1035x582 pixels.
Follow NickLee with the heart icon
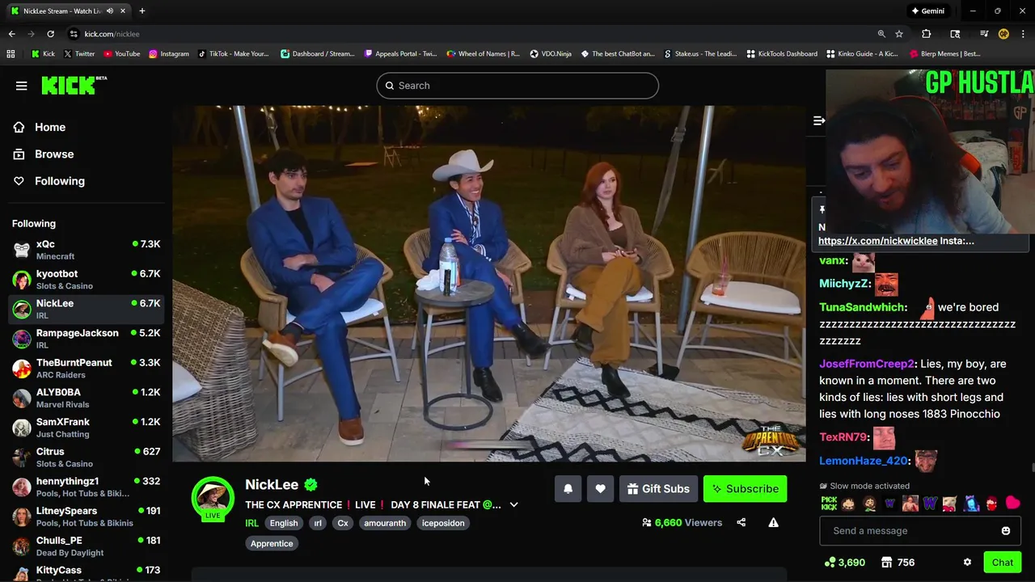click(x=600, y=488)
